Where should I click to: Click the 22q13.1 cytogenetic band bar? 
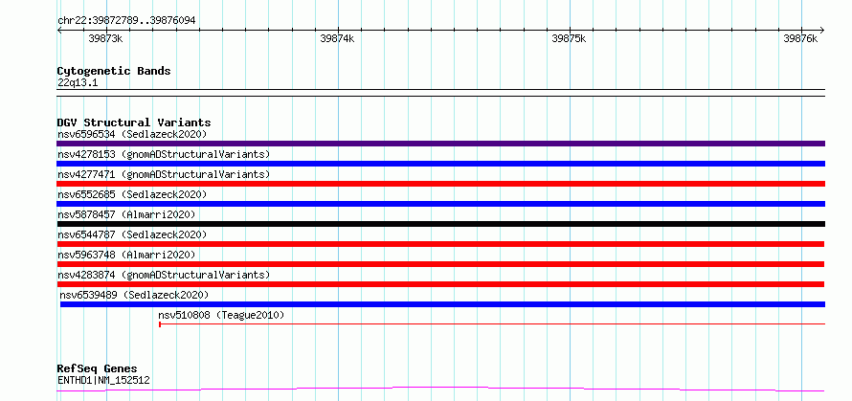coord(440,93)
